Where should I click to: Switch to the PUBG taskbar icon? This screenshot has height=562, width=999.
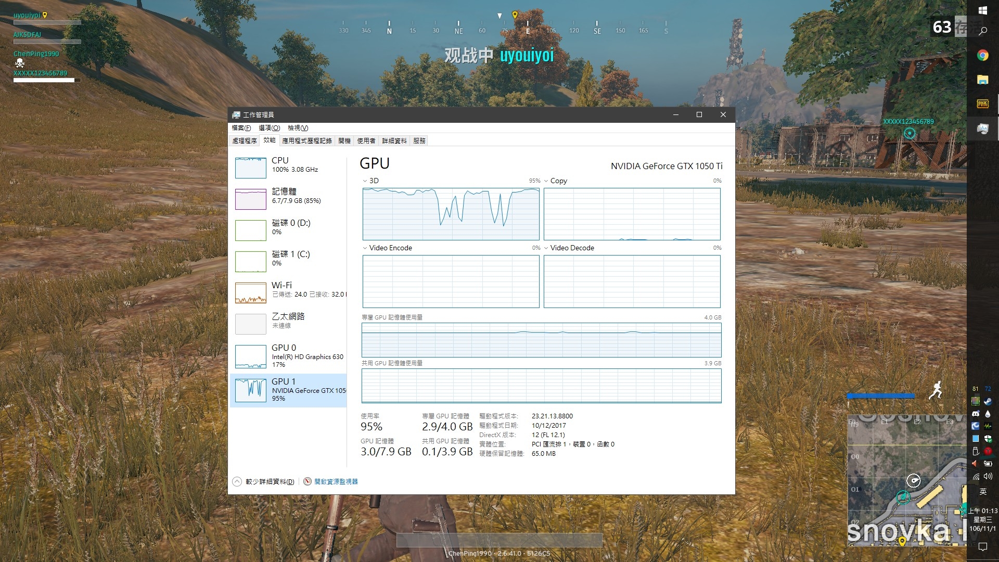coord(982,104)
